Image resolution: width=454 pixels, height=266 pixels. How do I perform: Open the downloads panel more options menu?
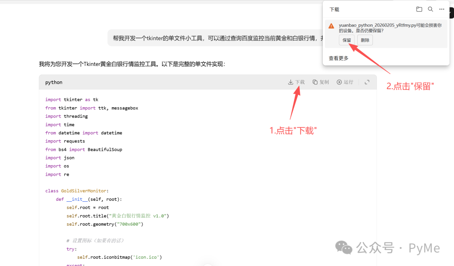click(441, 9)
